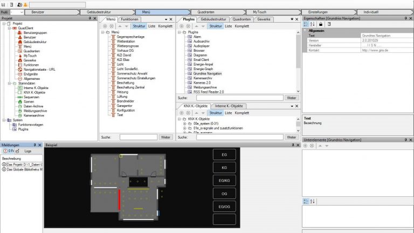414x233 pixels.
Task: Select the Sequenzen item in Stammdaten
Action: (31, 97)
